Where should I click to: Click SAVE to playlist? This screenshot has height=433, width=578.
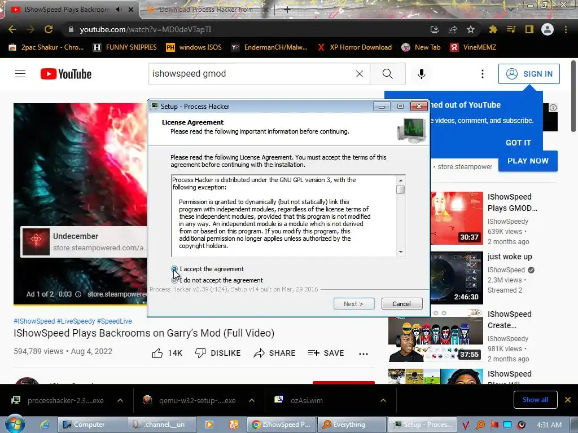[x=326, y=353]
